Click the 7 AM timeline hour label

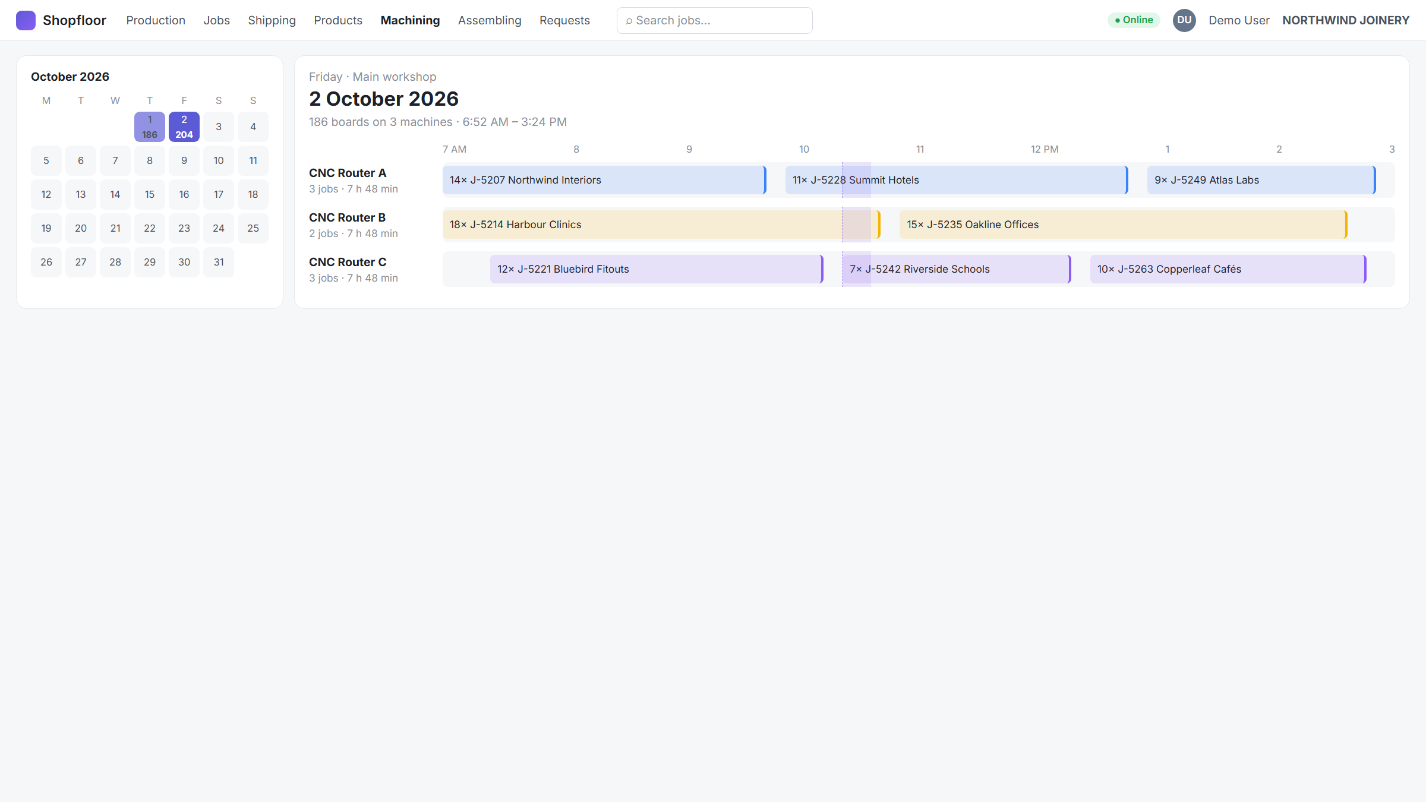(x=455, y=149)
